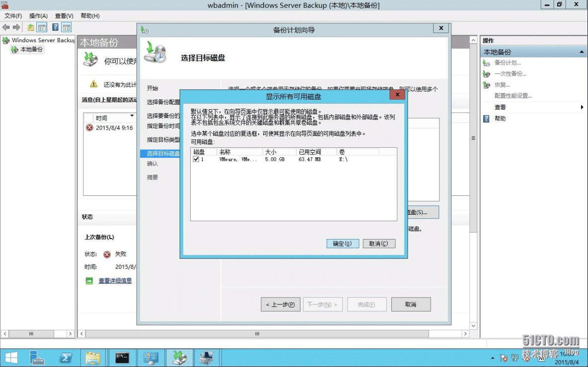The image size is (588, 367).
Task: Toggle the Show/Hide console tree toolbar icon
Action: click(x=42, y=27)
